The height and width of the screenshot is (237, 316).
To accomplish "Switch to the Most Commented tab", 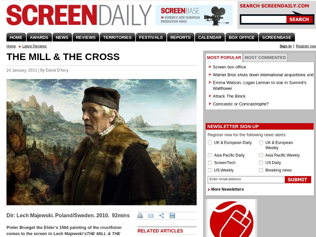I will (x=265, y=58).
